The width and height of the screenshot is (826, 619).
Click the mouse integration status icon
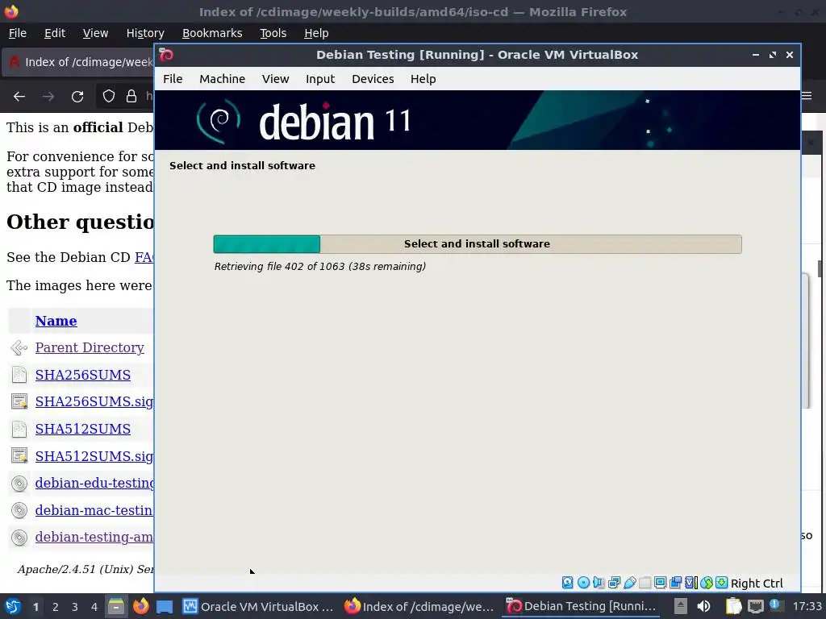707,583
